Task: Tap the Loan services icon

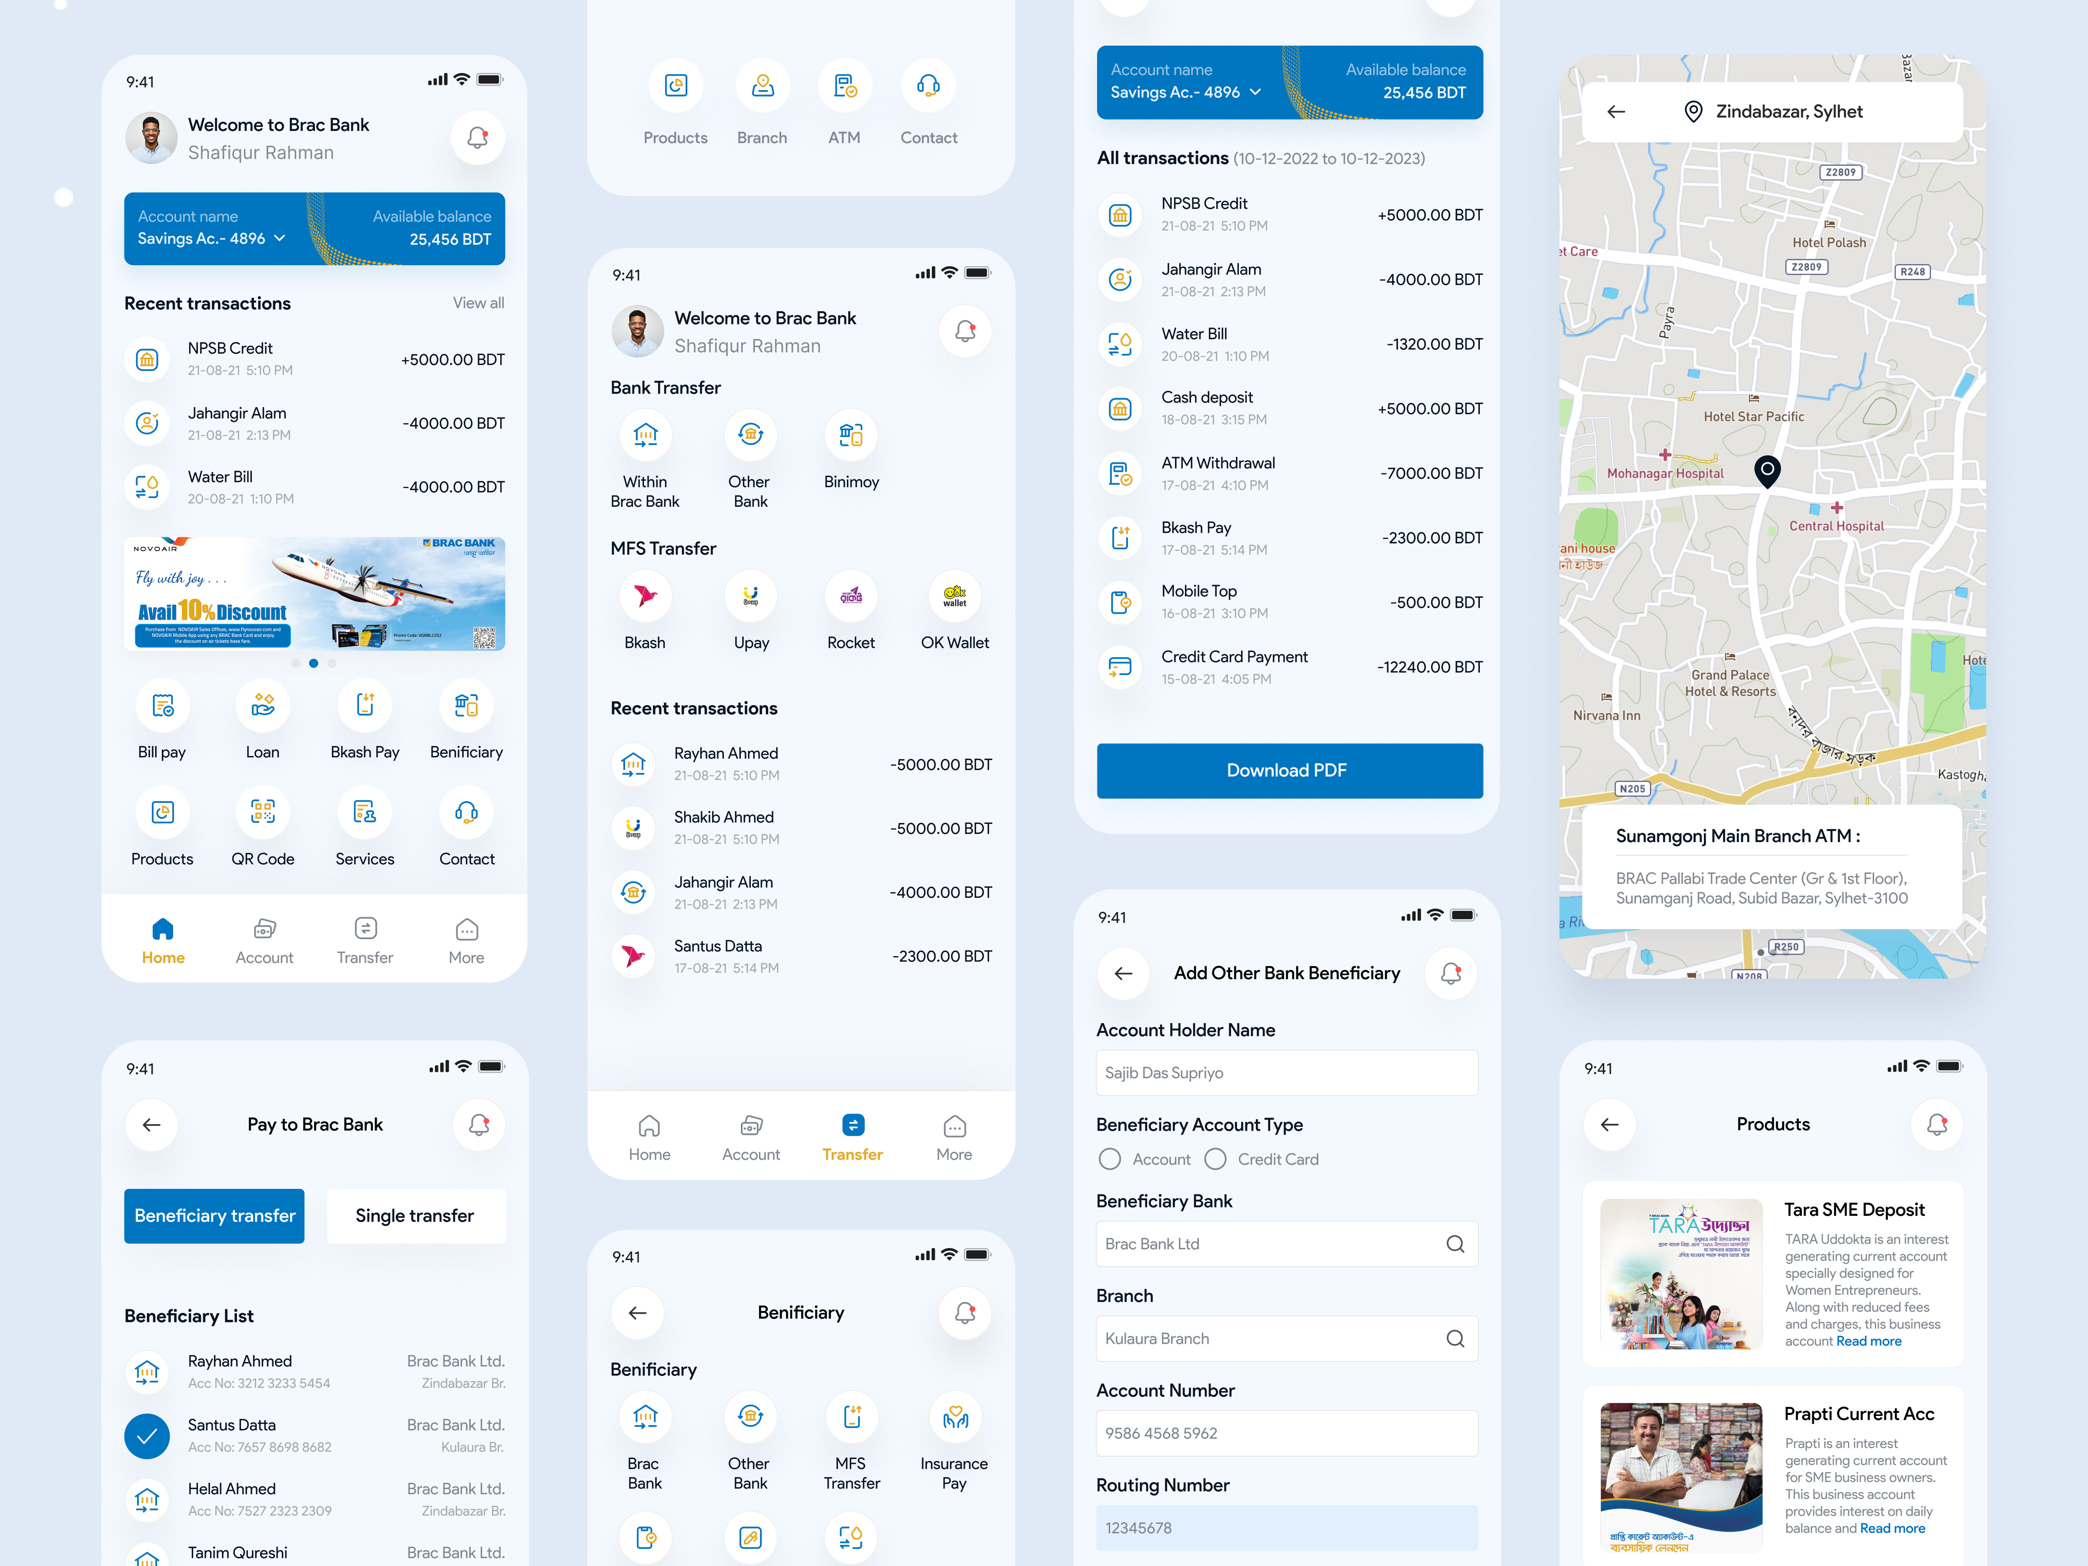Action: [262, 706]
